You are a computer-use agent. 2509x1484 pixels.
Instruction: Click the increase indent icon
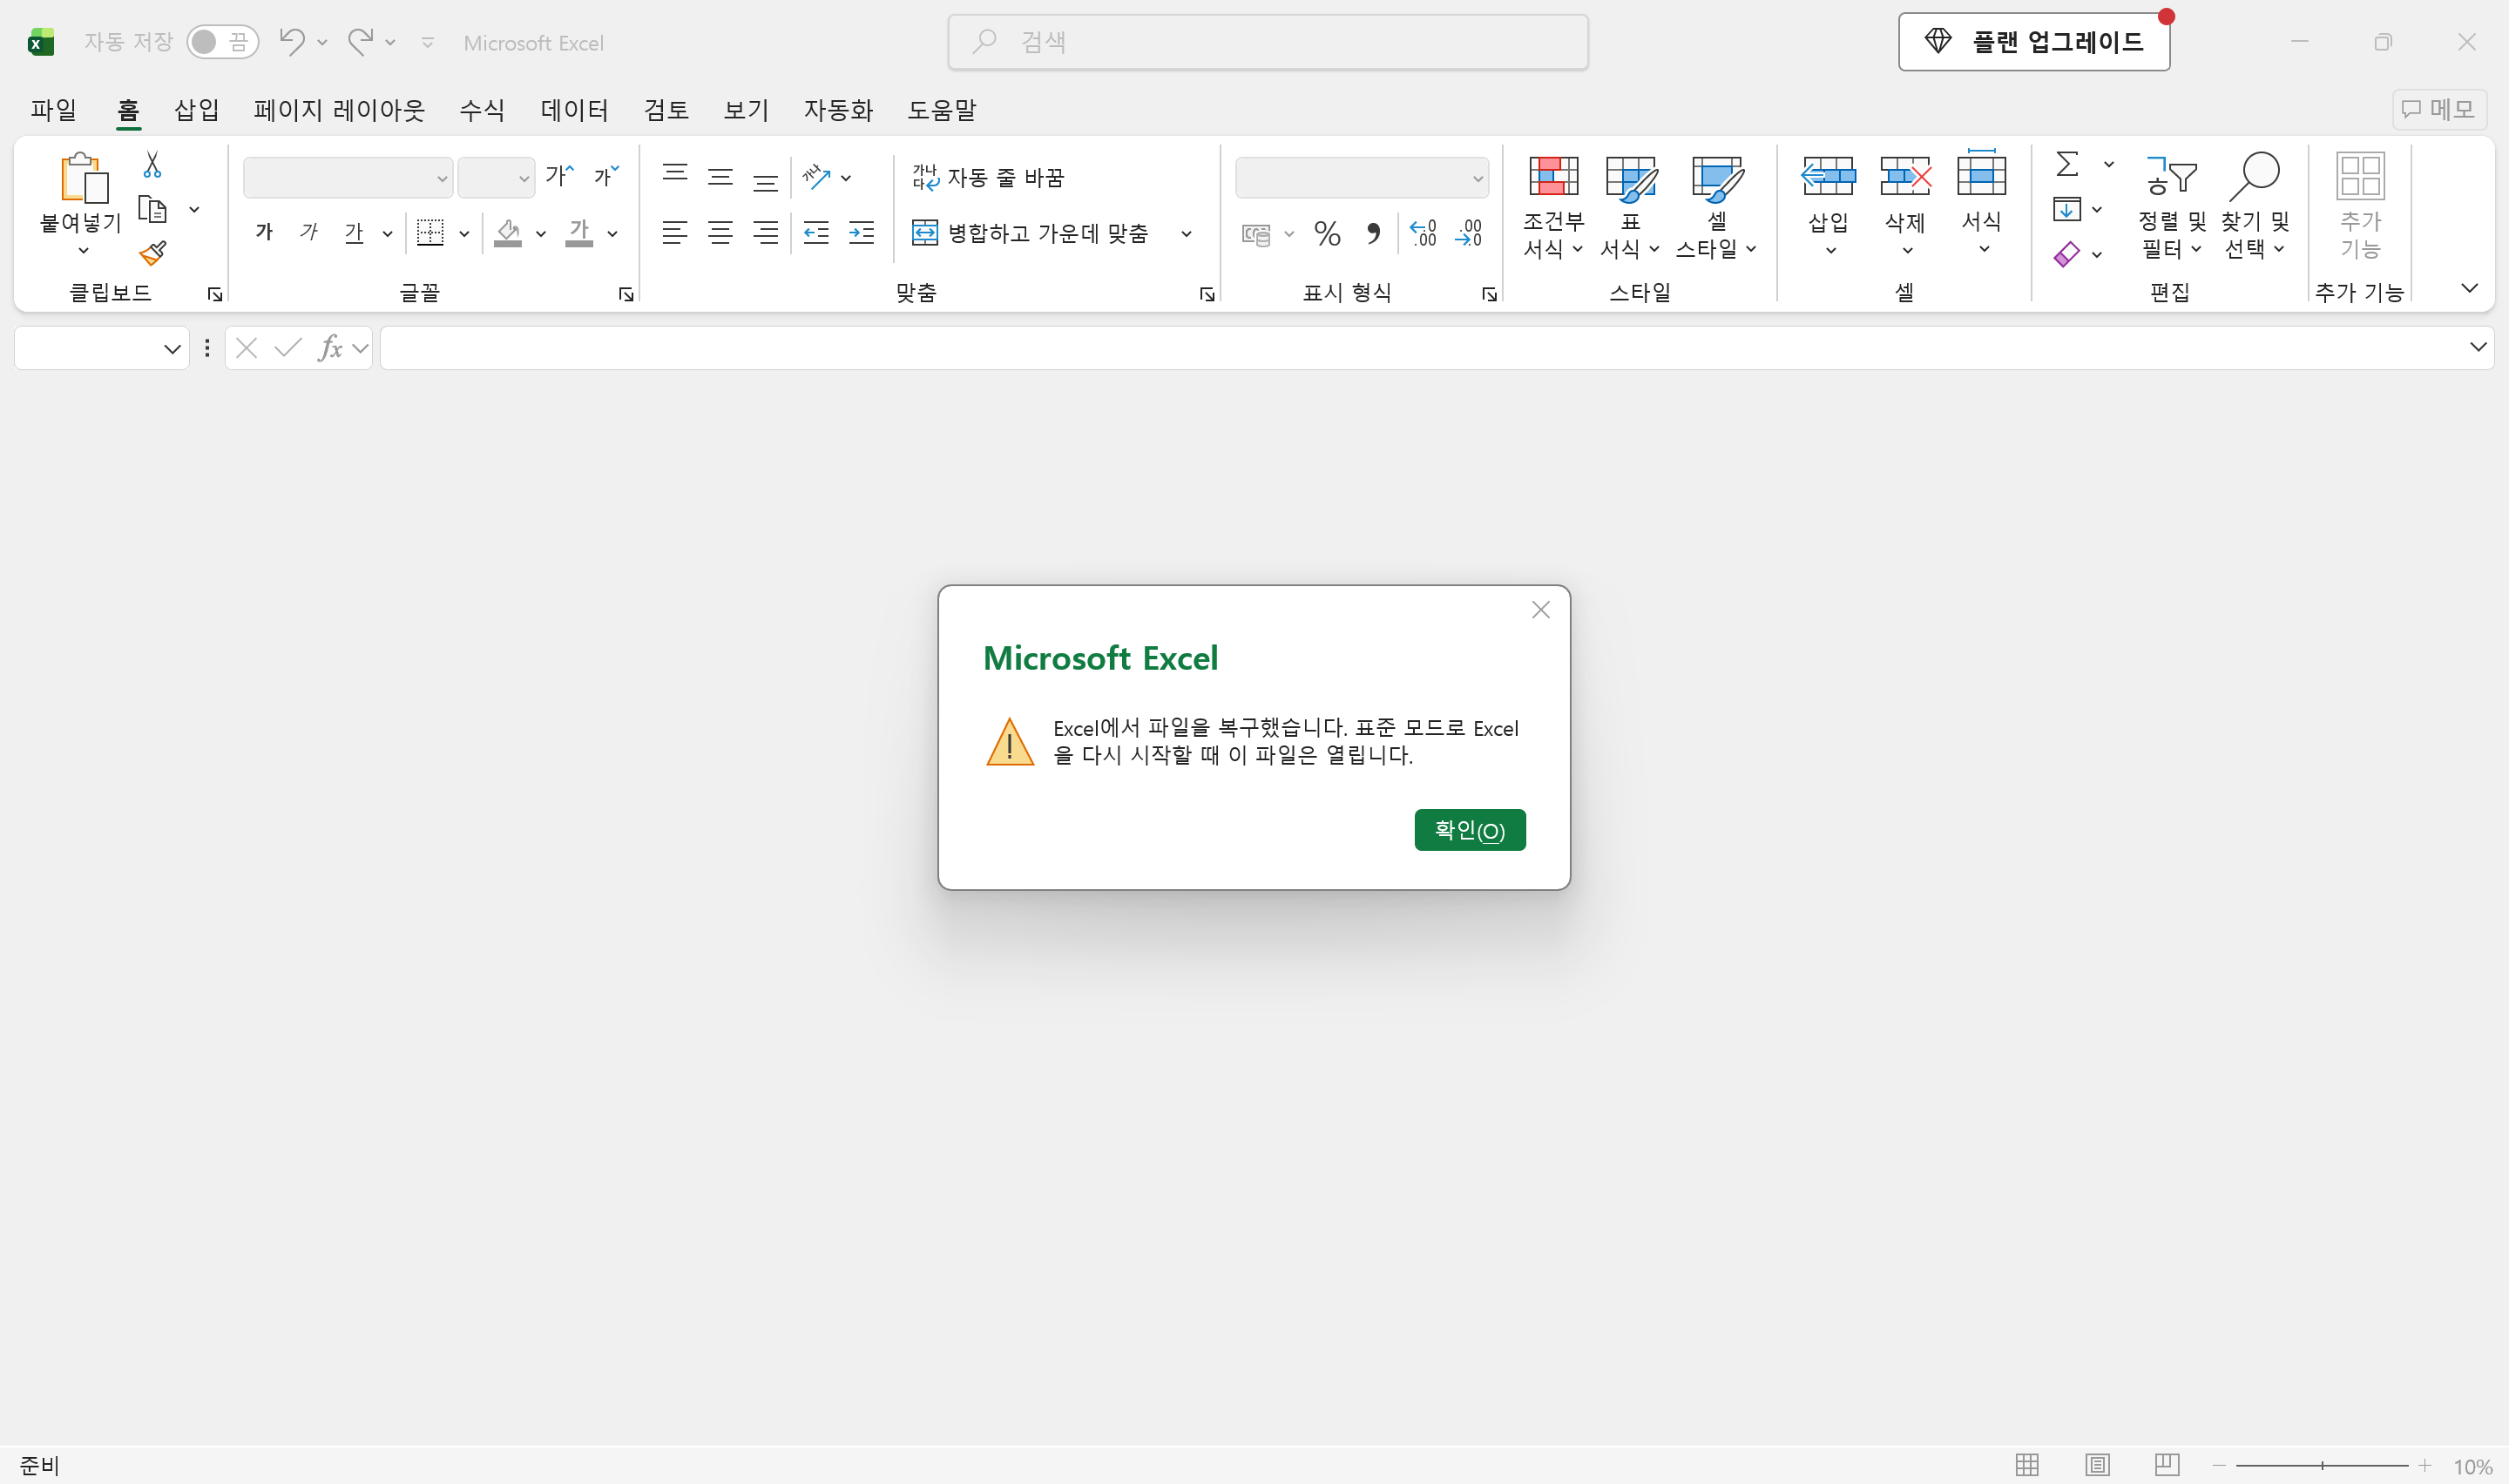[861, 233]
